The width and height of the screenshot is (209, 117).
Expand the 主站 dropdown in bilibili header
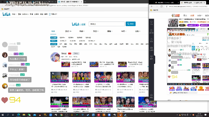(x=14, y=14)
